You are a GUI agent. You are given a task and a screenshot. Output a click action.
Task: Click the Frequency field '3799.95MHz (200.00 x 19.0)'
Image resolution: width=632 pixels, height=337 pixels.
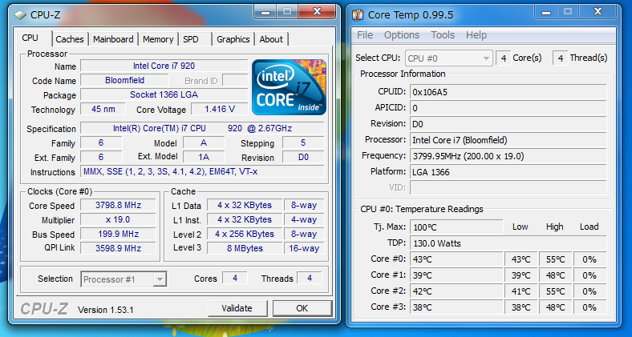[x=508, y=156]
